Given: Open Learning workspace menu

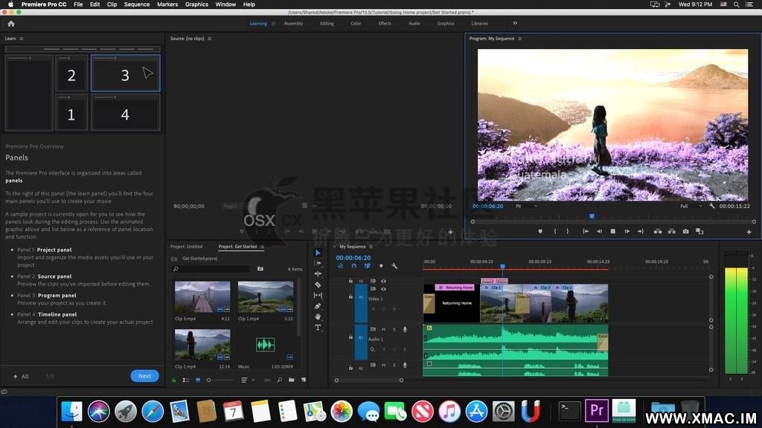Looking at the screenshot, I should point(274,23).
